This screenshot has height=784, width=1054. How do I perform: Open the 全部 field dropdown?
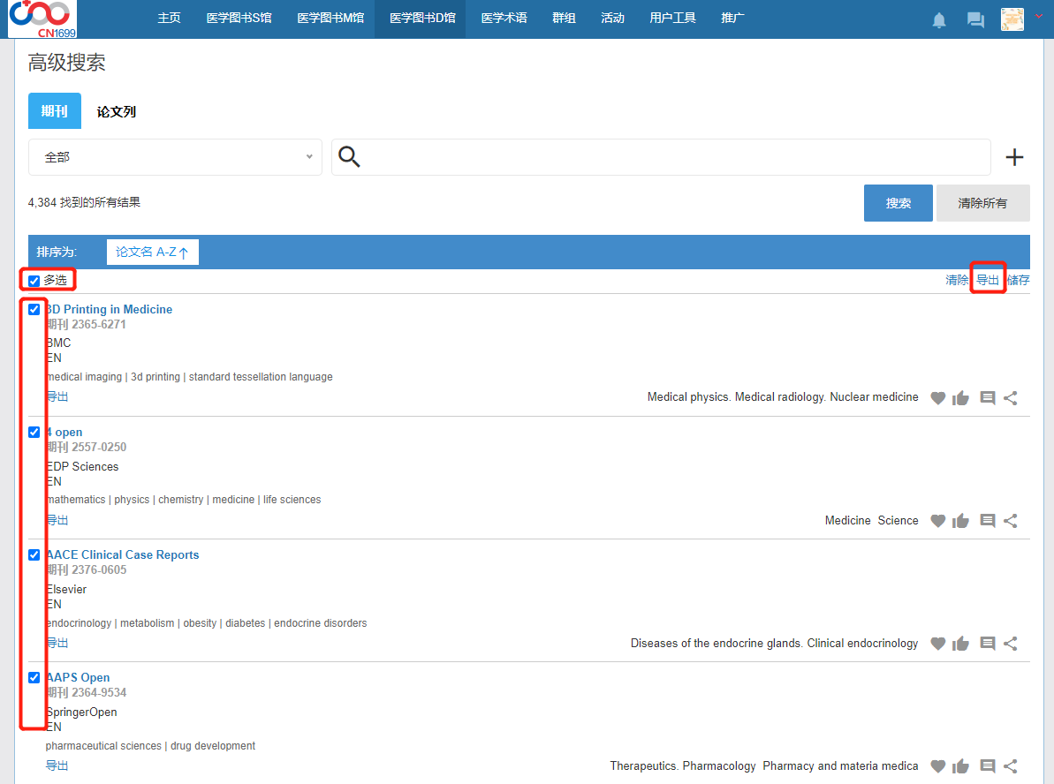(175, 157)
